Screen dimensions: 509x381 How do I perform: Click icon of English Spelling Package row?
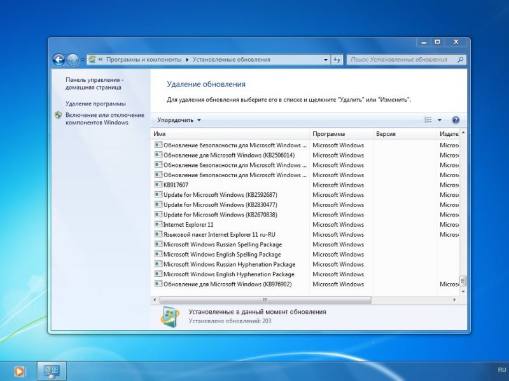pos(158,254)
